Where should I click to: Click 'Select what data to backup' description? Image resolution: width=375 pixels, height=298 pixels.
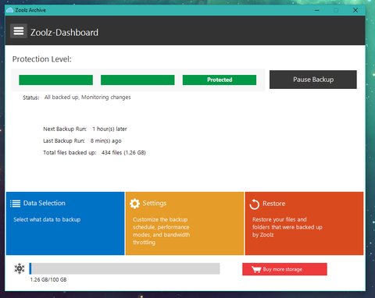(47, 219)
